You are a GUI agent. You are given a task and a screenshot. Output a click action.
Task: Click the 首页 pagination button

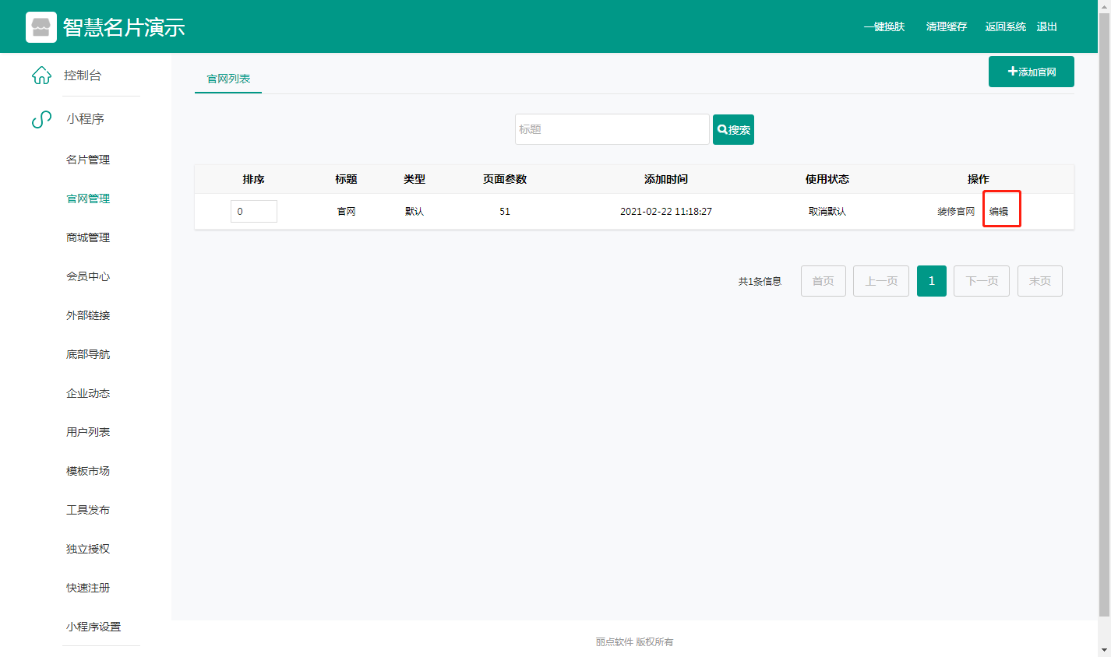[x=824, y=281]
